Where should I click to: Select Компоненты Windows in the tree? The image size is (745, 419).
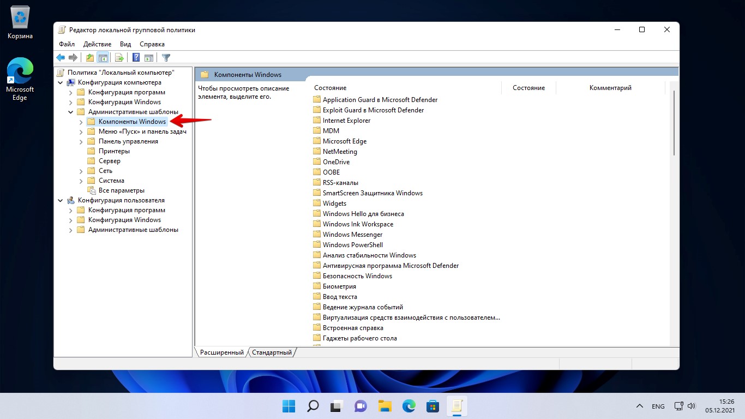(x=132, y=122)
